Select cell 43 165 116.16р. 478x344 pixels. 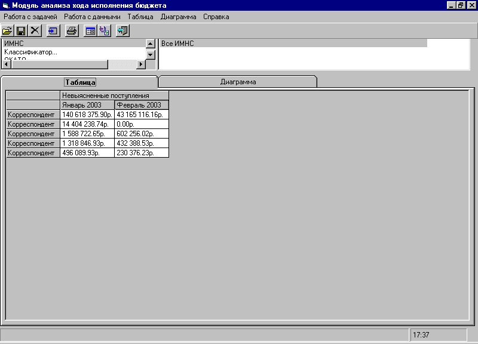[x=142, y=115]
